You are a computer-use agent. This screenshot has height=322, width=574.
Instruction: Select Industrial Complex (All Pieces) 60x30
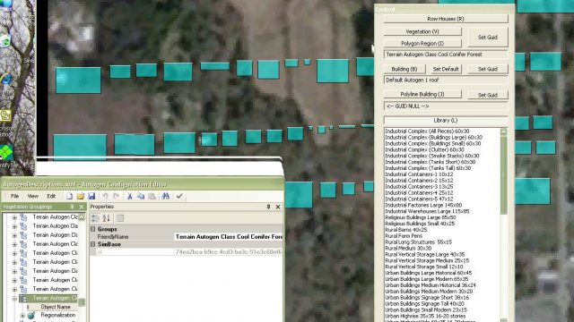427,131
